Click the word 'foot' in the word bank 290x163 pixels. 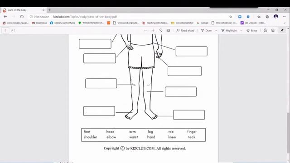click(87, 132)
